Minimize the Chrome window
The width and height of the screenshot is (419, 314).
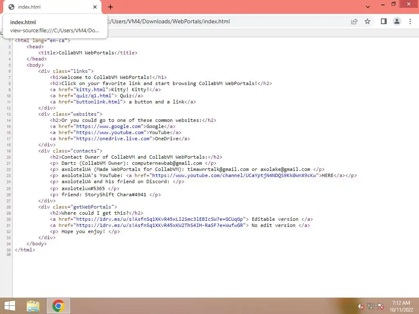[383, 4]
